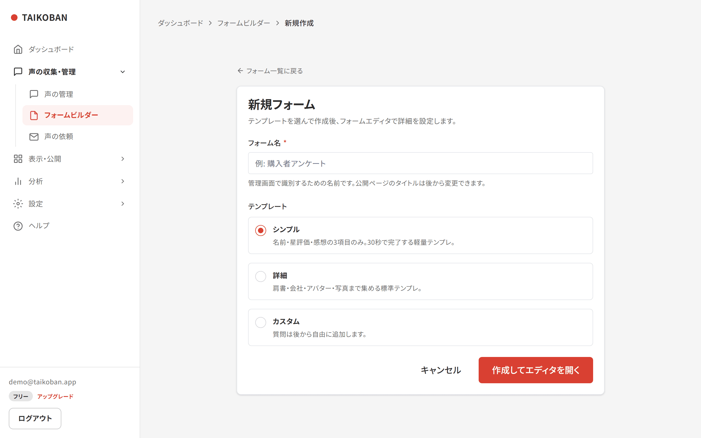Expand the 表示・公開 section chevron
701x438 pixels.
point(122,159)
